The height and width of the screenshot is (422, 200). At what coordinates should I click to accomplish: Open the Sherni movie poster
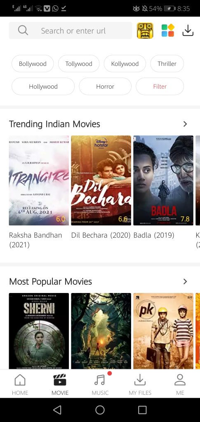tap(39, 331)
